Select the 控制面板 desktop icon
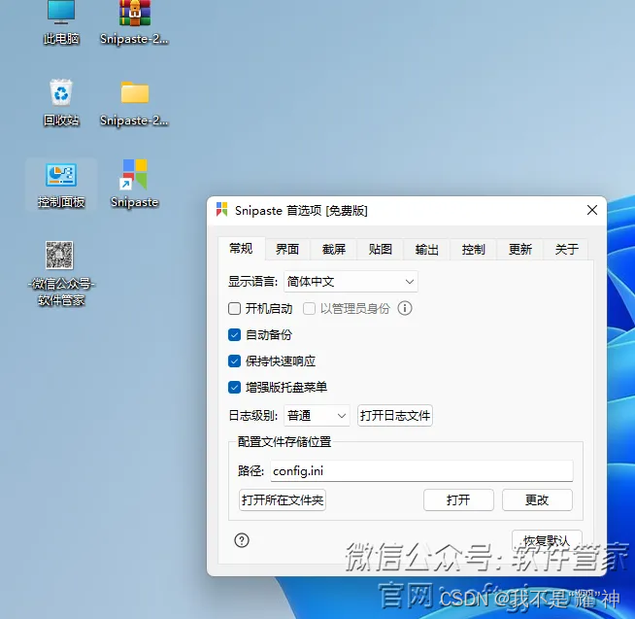Screen dimensions: 635x619 61,186
